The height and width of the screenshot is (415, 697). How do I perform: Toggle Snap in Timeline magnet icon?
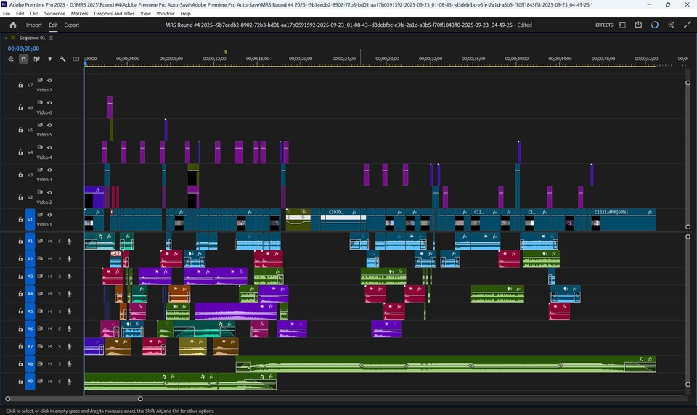pyautogui.click(x=24, y=59)
